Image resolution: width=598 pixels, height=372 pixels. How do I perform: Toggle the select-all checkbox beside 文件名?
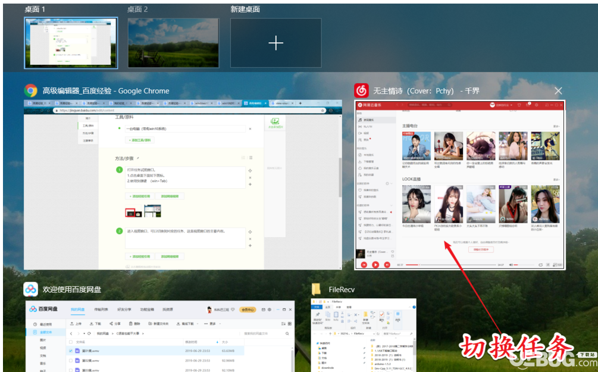click(x=71, y=342)
